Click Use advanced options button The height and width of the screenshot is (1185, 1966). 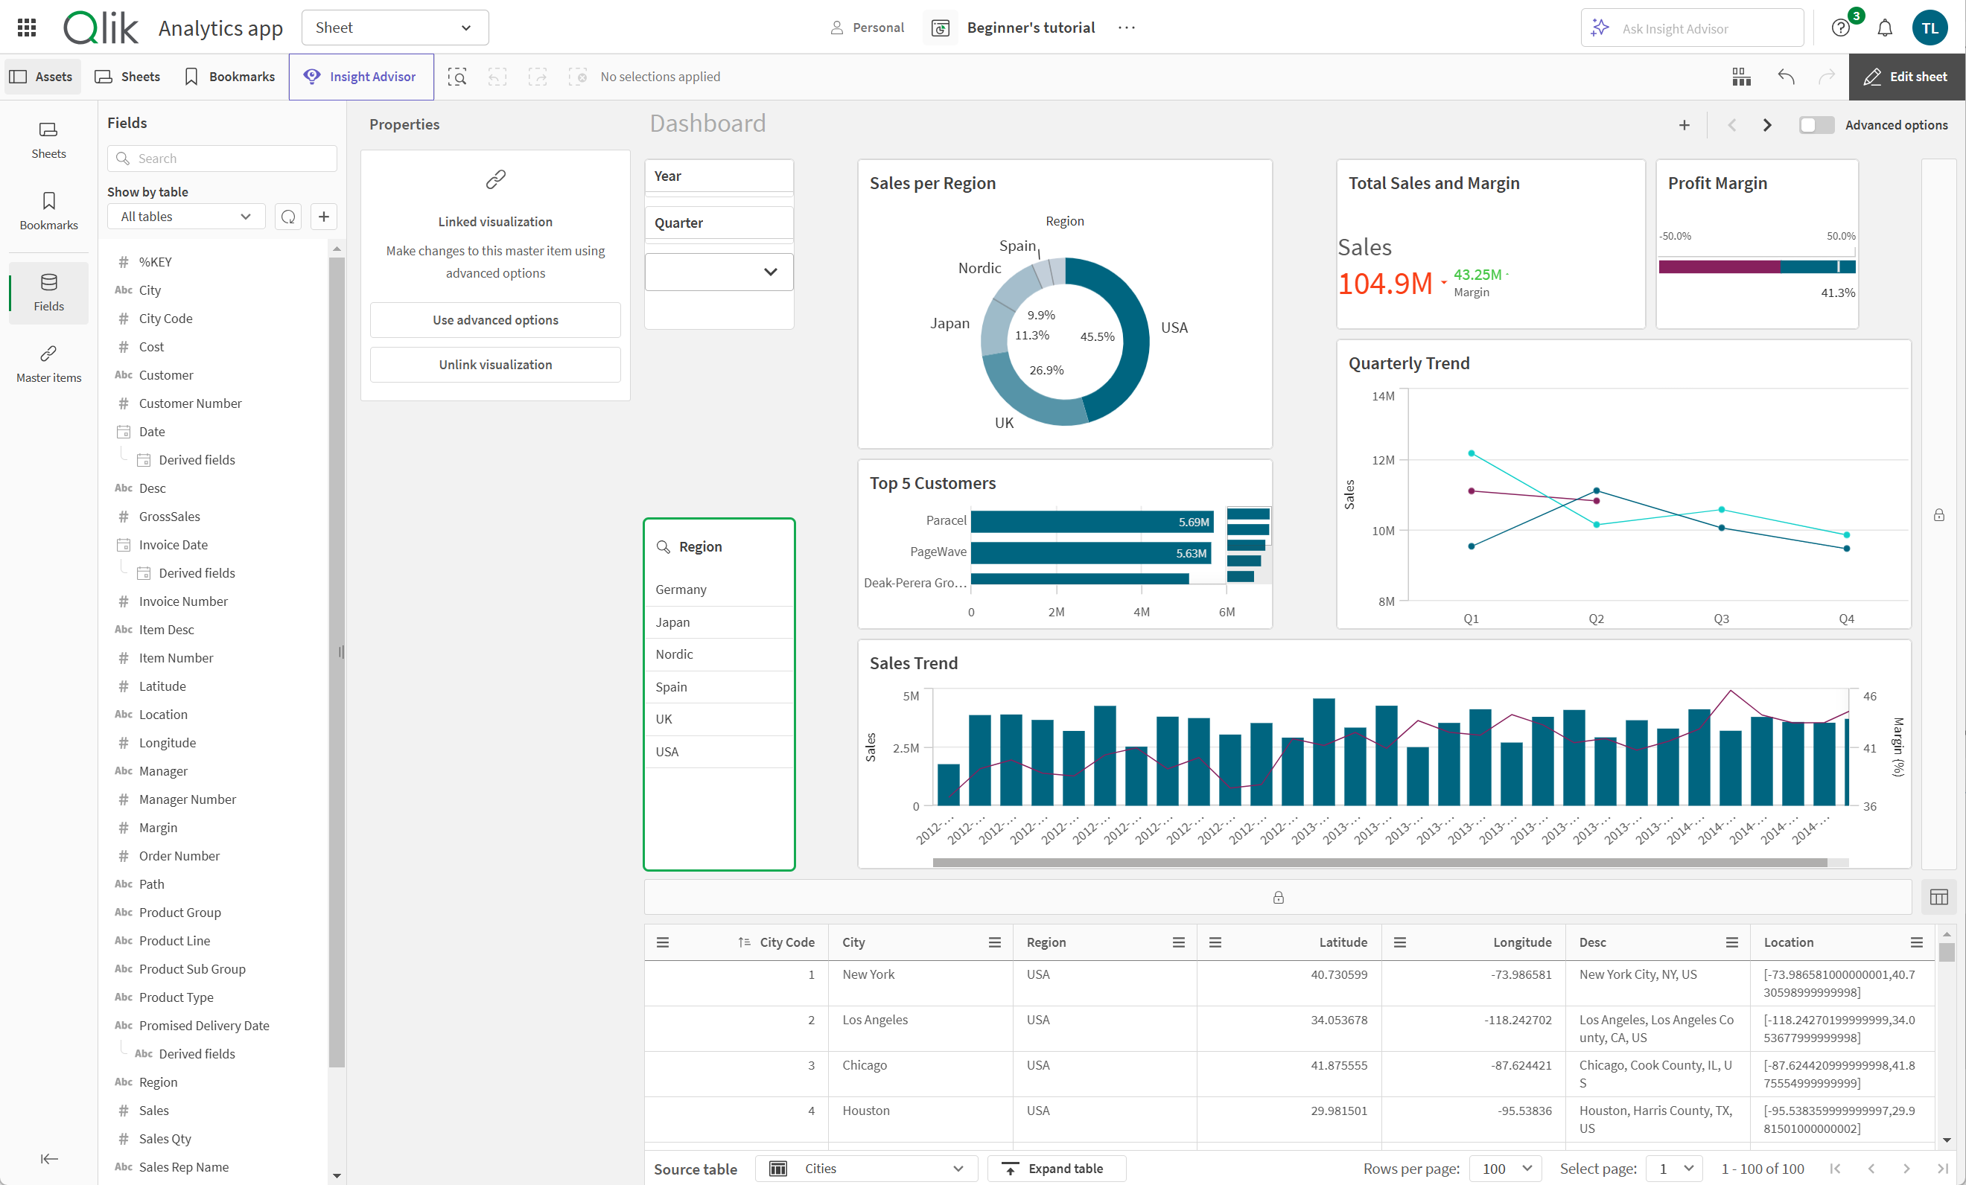point(494,319)
